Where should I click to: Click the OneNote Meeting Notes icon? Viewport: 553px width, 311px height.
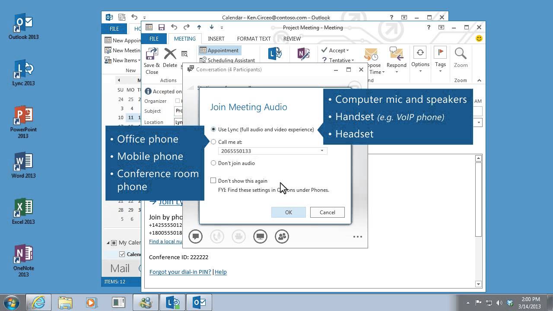click(x=304, y=54)
